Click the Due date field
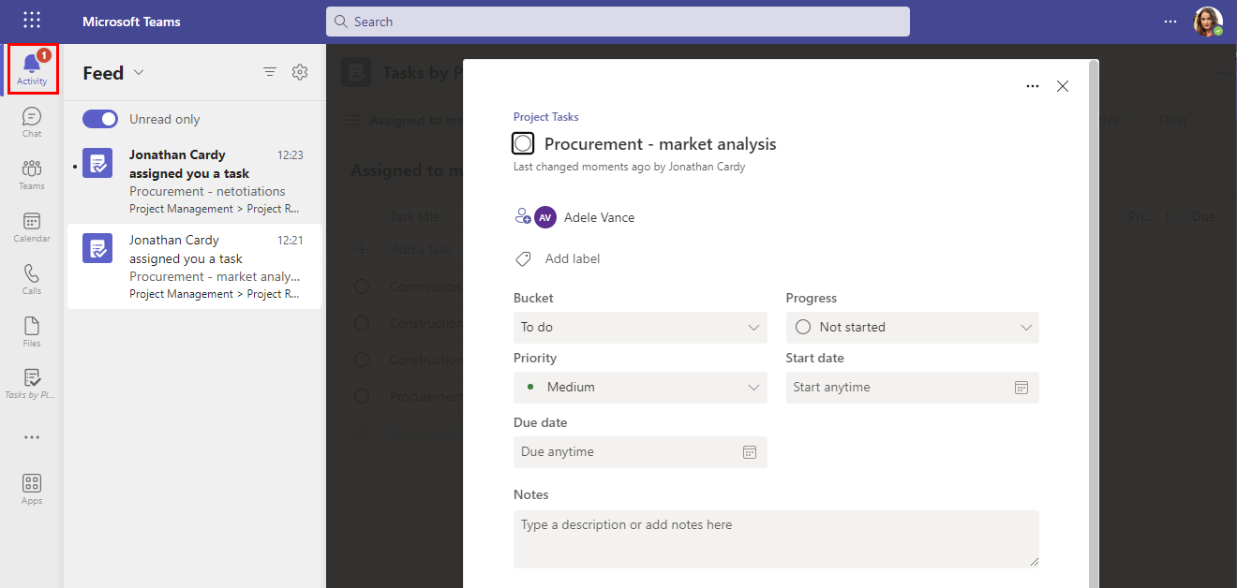Image resolution: width=1237 pixels, height=588 pixels. [x=640, y=451]
